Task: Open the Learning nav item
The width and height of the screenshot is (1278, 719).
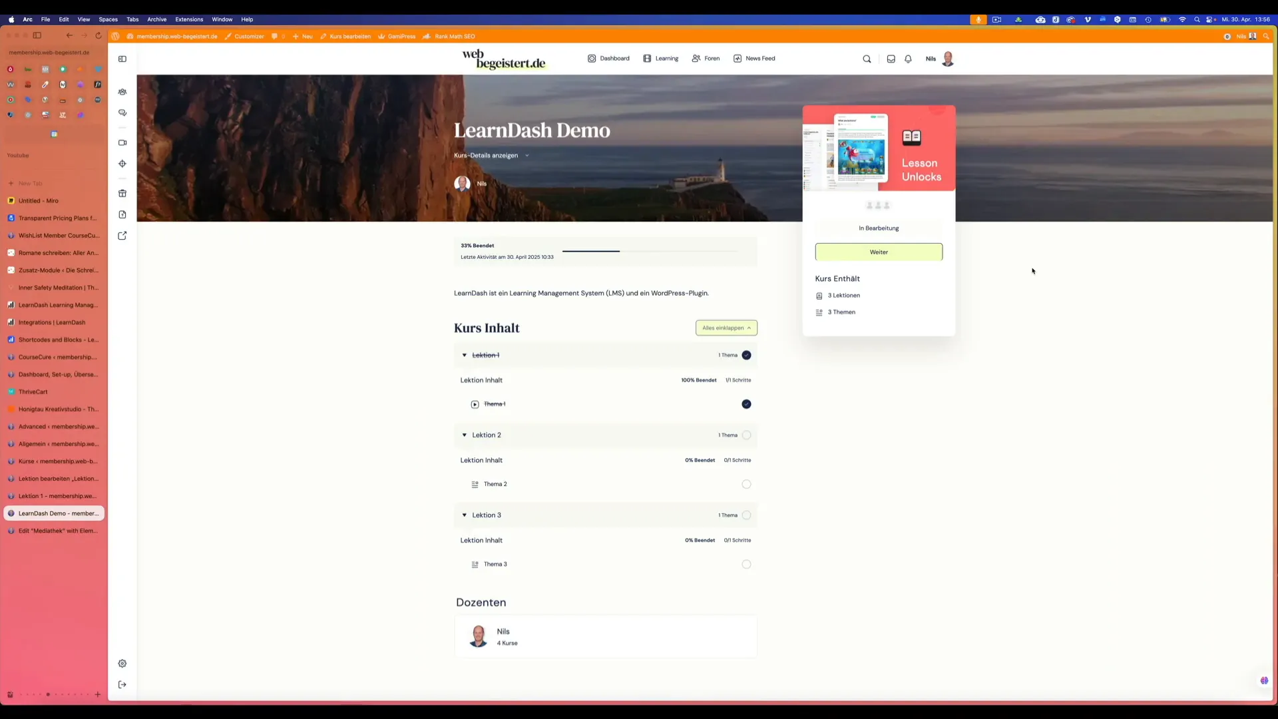Action: tap(660, 59)
